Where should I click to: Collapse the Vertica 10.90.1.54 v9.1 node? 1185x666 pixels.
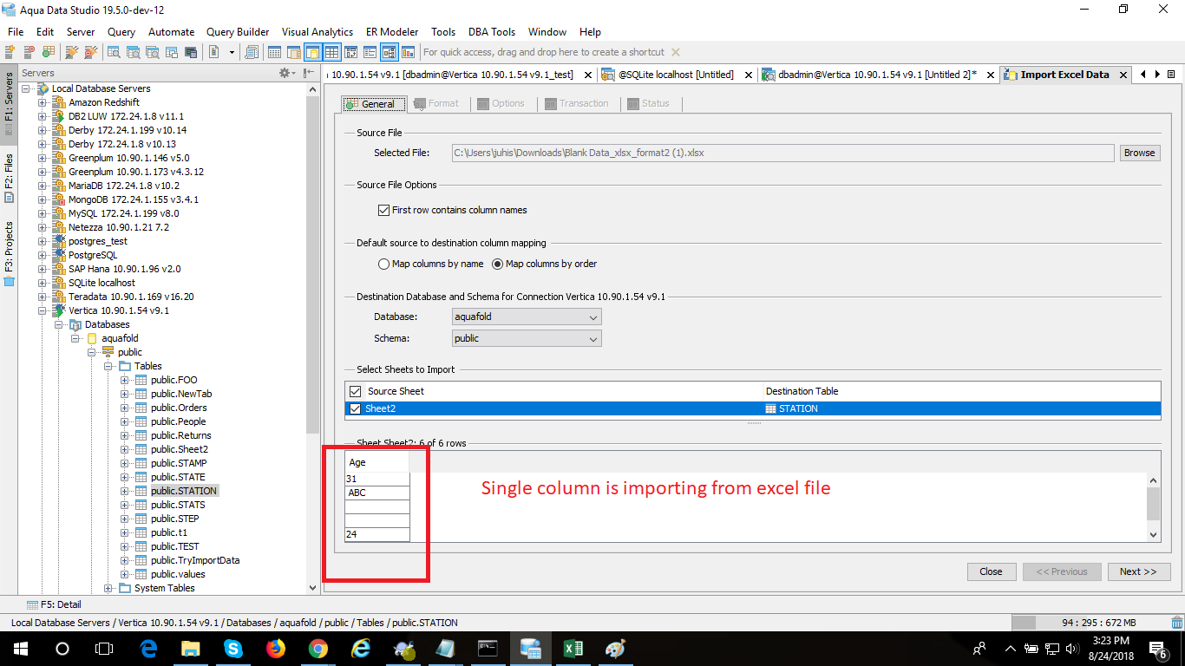point(42,310)
